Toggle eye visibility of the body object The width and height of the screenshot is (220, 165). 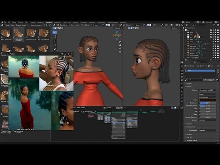tap(213, 42)
